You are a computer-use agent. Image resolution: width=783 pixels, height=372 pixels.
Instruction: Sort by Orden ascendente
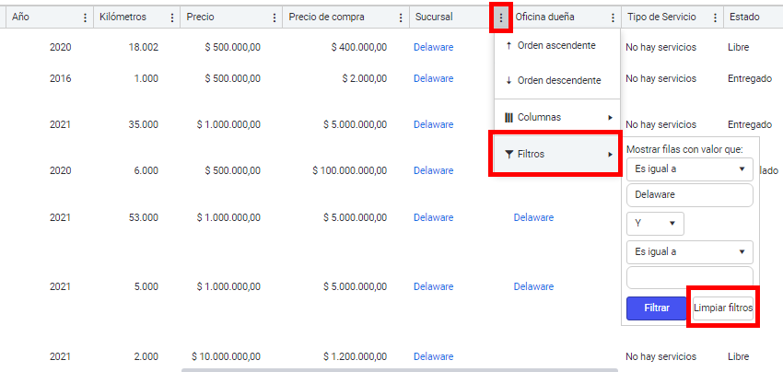pyautogui.click(x=556, y=45)
